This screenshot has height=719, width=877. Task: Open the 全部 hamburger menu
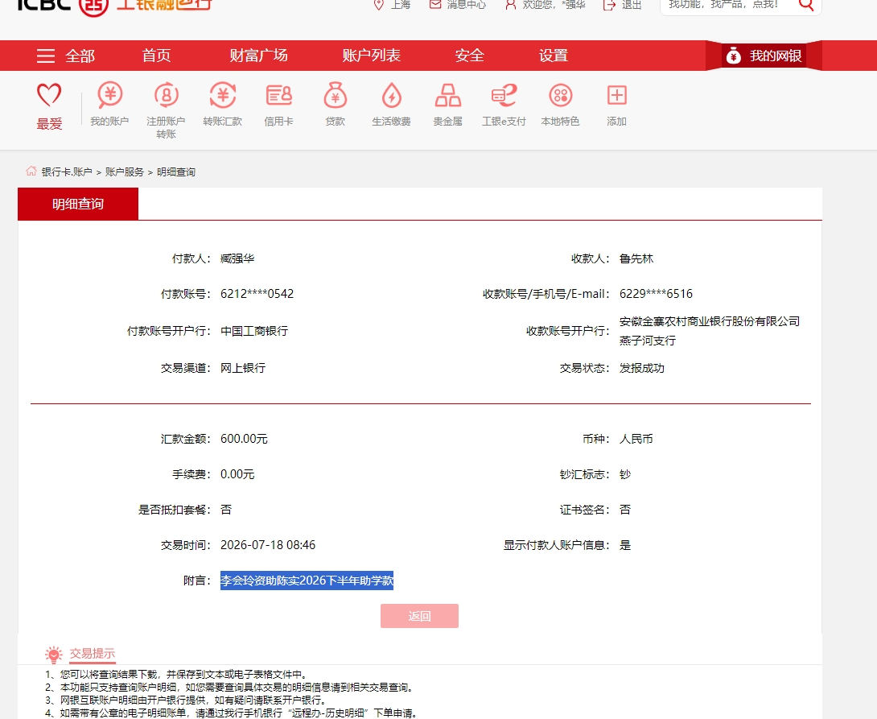pos(46,56)
